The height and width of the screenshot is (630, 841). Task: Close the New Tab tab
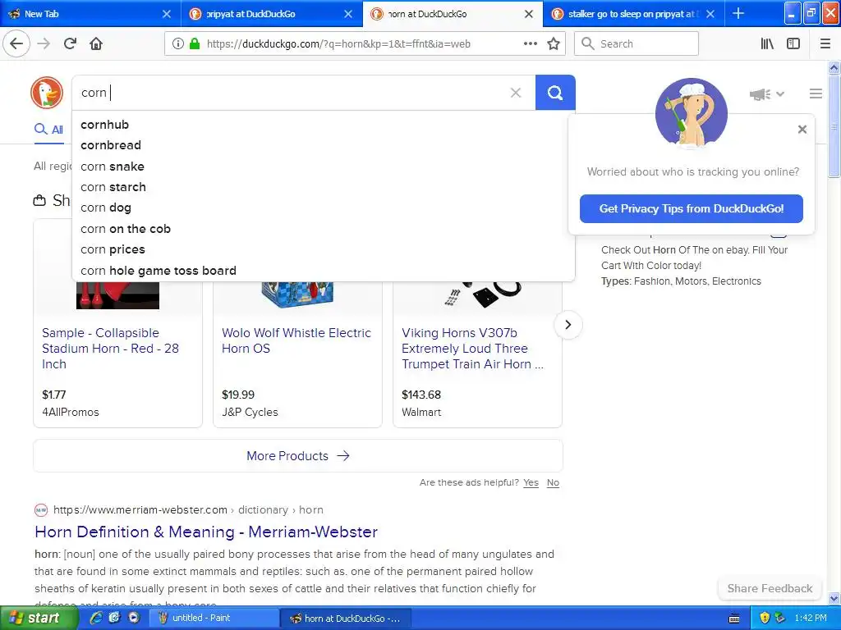[x=167, y=14]
